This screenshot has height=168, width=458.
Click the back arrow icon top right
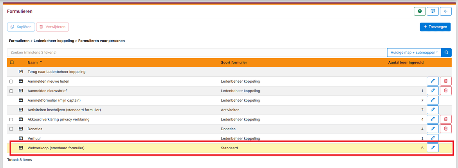(x=445, y=11)
